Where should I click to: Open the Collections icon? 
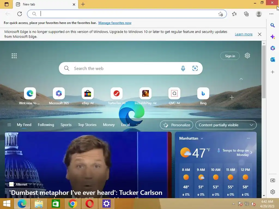click(x=246, y=14)
